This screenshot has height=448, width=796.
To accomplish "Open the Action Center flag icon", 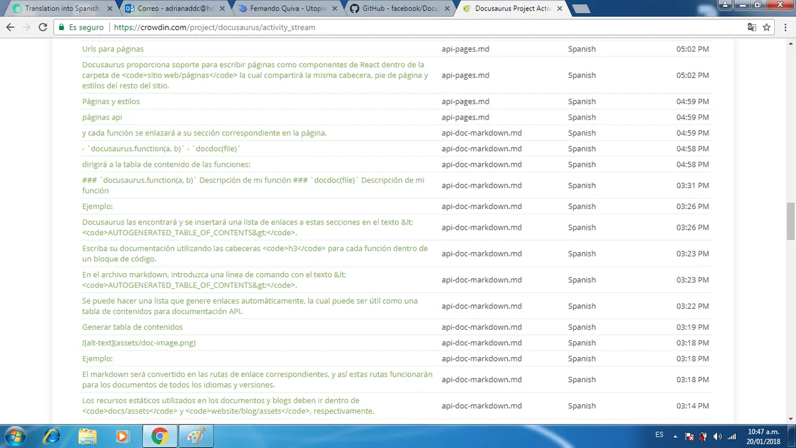I will pyautogui.click(x=690, y=436).
